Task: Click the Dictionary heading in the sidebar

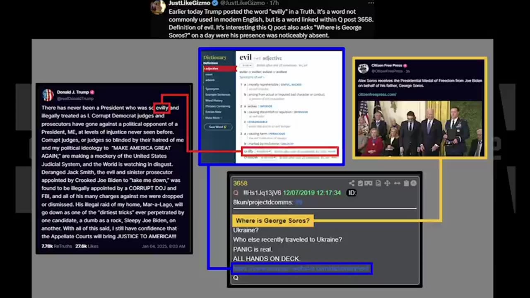Action: tap(214, 58)
